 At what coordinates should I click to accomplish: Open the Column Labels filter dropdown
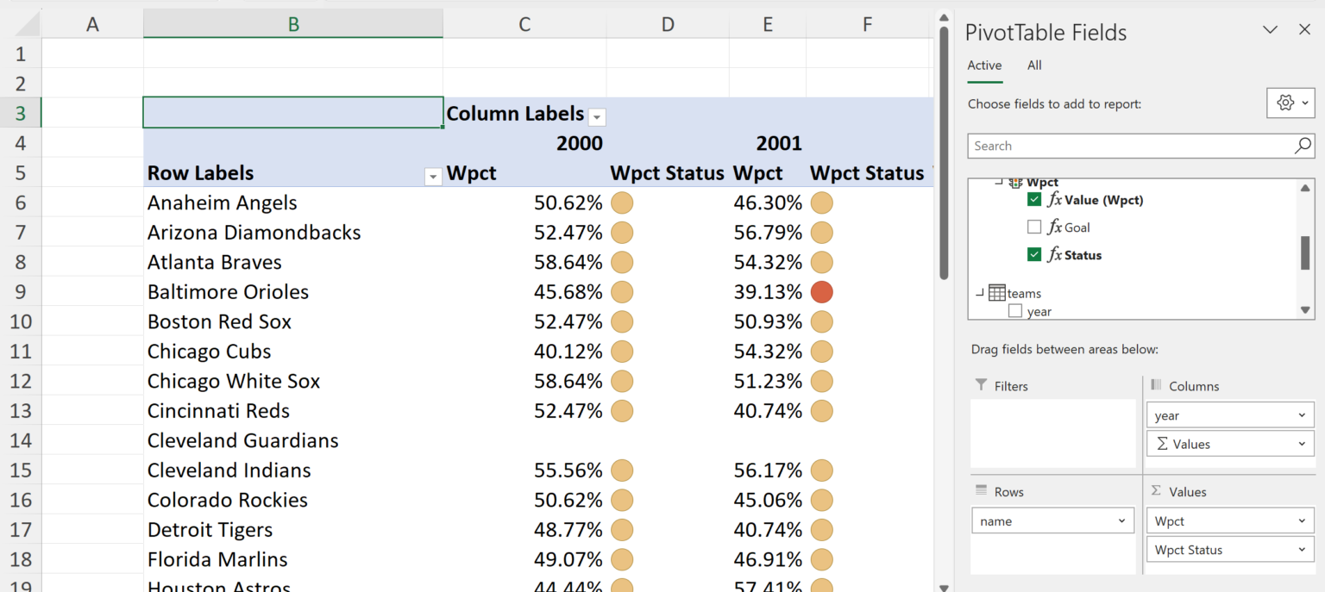(597, 116)
